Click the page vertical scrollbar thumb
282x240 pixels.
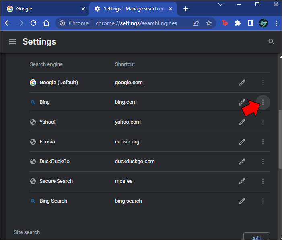pyautogui.click(x=280, y=139)
